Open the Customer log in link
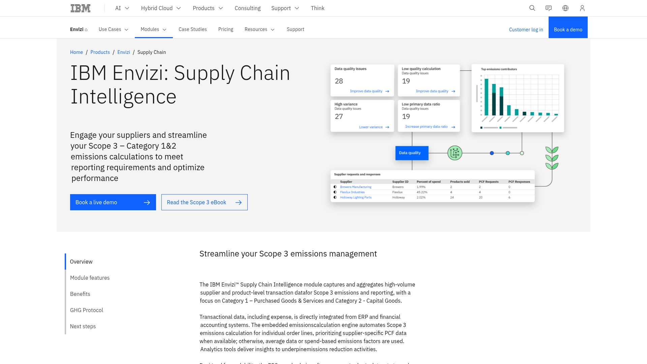The width and height of the screenshot is (647, 364). (x=526, y=30)
